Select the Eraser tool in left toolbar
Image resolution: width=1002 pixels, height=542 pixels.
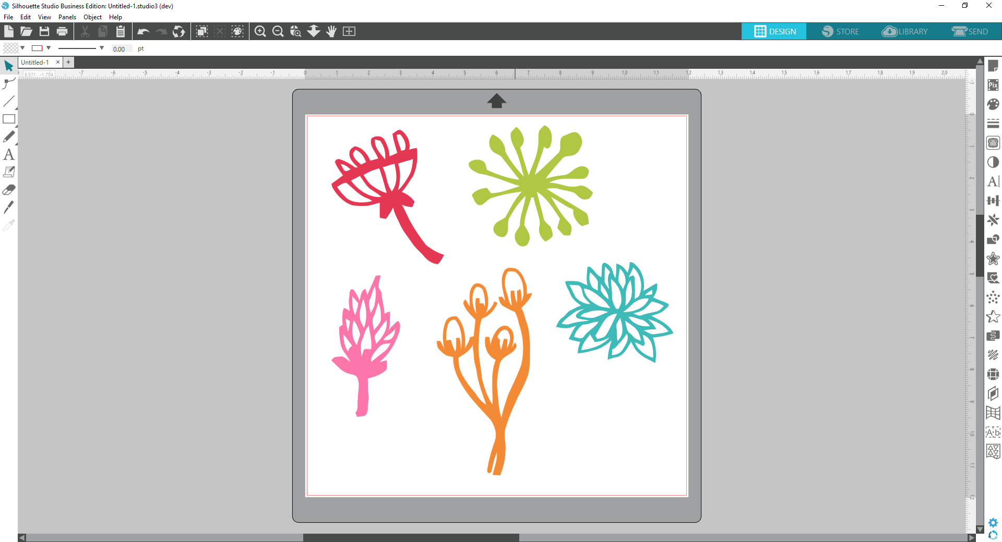(x=9, y=190)
